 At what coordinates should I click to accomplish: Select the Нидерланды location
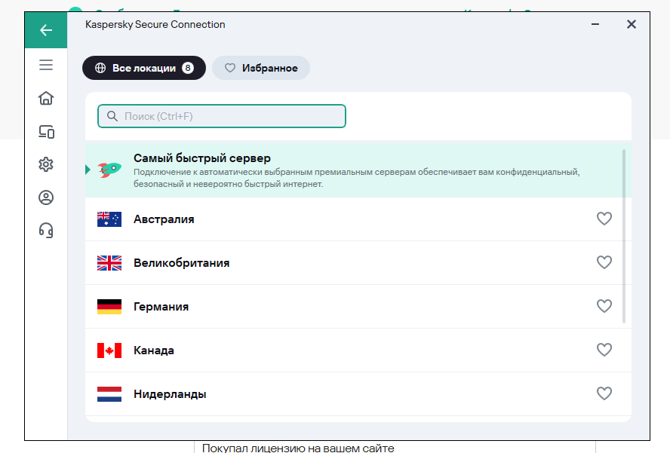pyautogui.click(x=358, y=394)
